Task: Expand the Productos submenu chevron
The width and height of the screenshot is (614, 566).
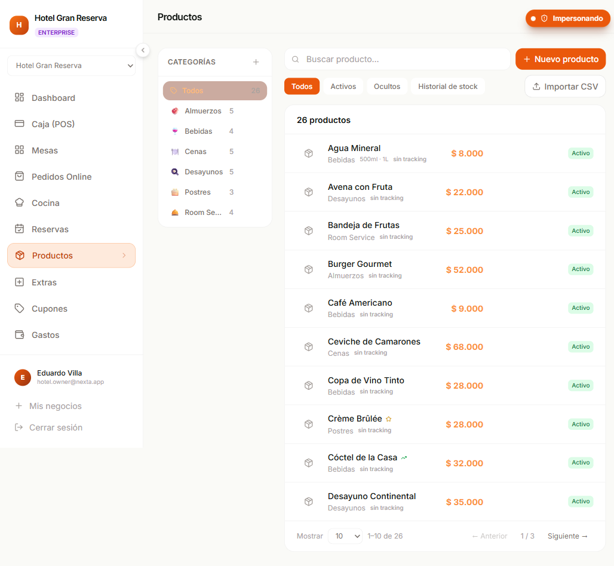Action: coord(124,255)
